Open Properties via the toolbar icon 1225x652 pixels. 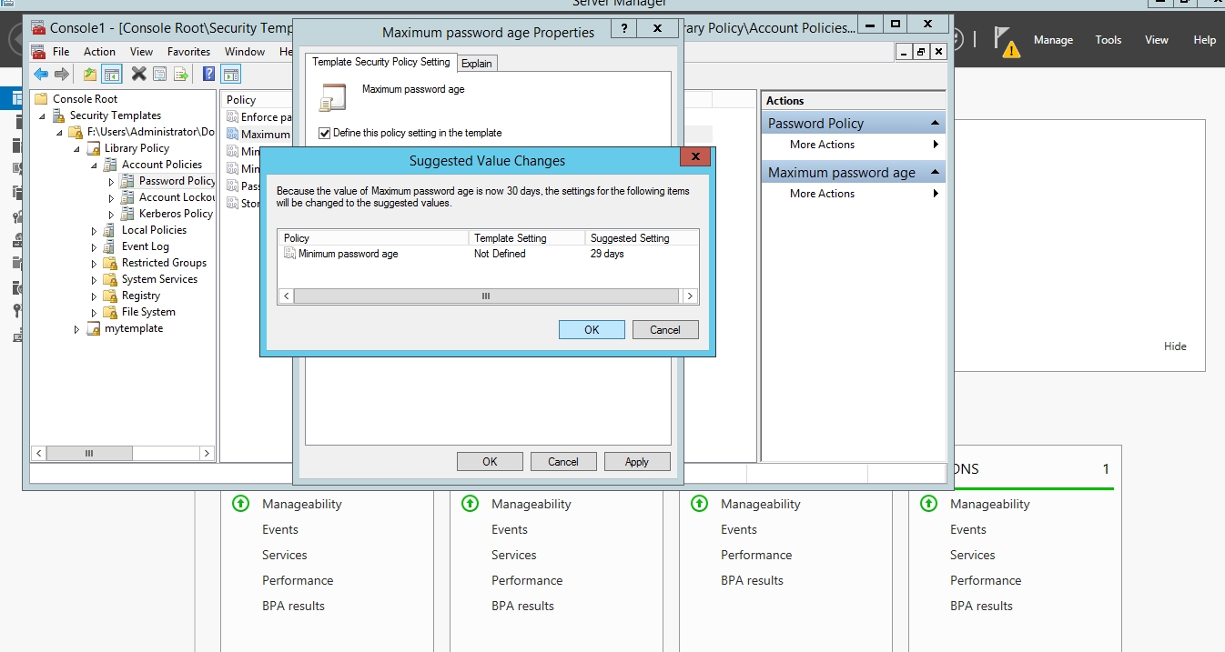coord(160,75)
